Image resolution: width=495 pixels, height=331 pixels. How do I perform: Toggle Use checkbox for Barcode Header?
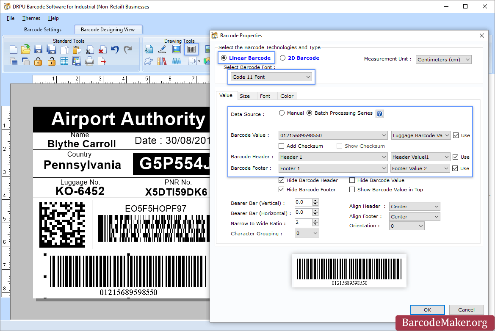[455, 157]
